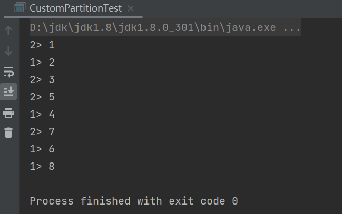Click the down stack trace arrow

[x=8, y=51]
